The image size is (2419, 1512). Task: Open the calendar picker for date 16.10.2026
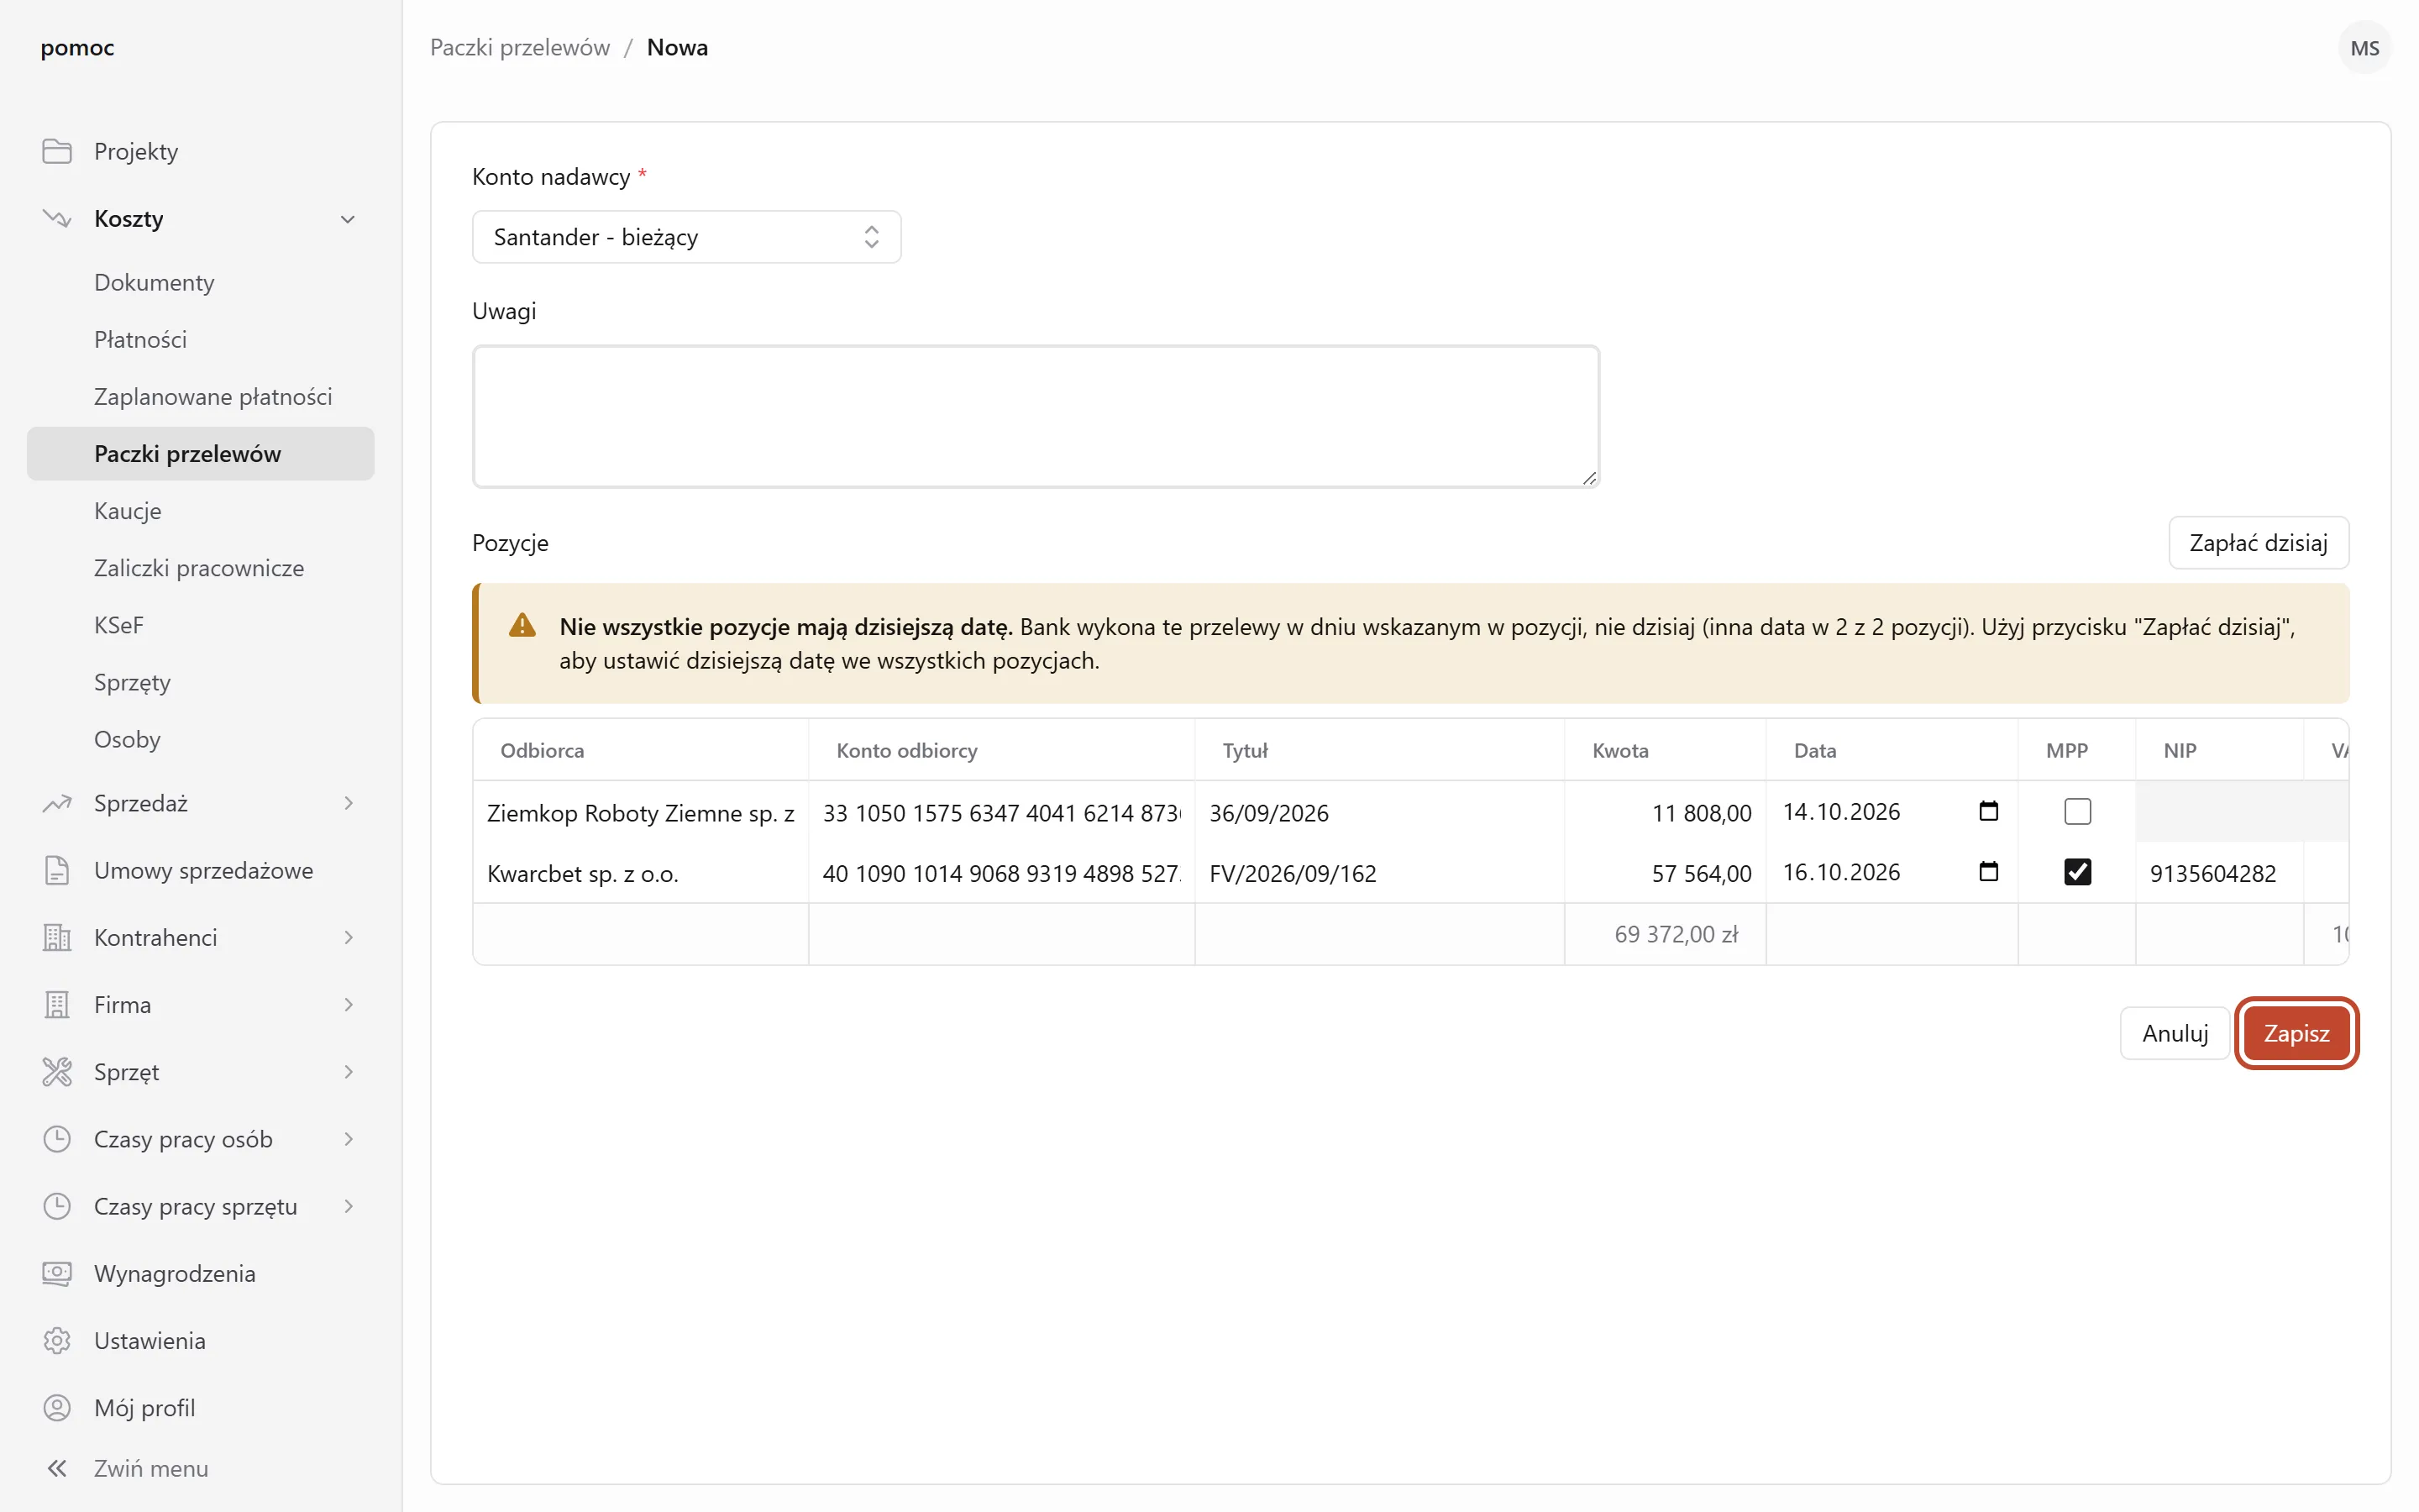point(1988,872)
